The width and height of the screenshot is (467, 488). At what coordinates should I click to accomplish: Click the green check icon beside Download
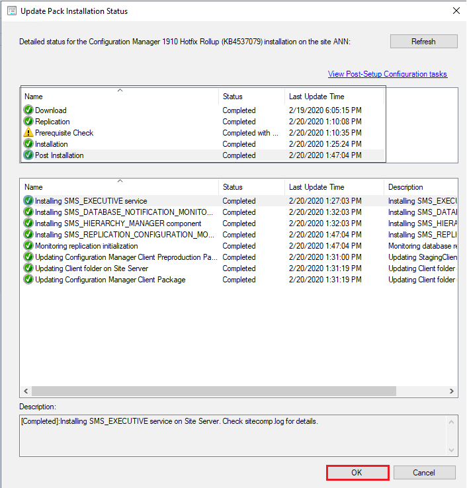click(x=28, y=110)
